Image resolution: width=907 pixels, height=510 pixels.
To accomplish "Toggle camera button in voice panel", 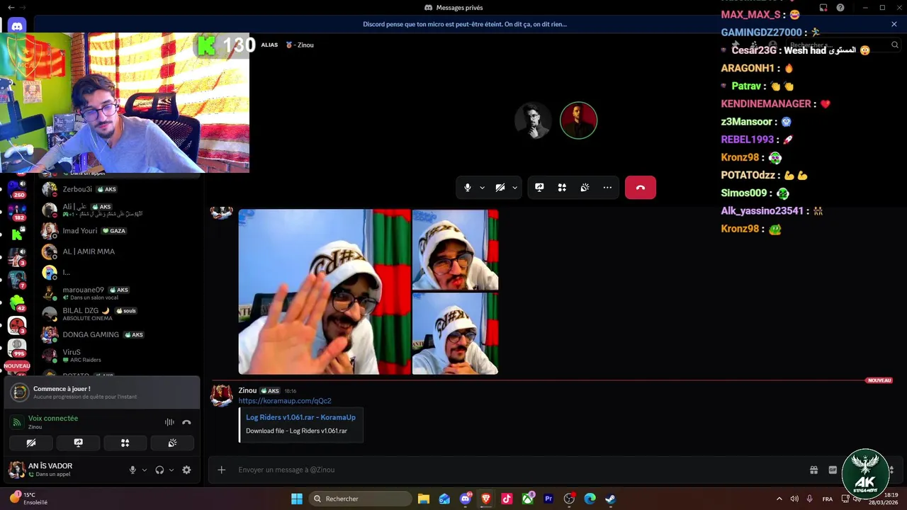I will [31, 443].
